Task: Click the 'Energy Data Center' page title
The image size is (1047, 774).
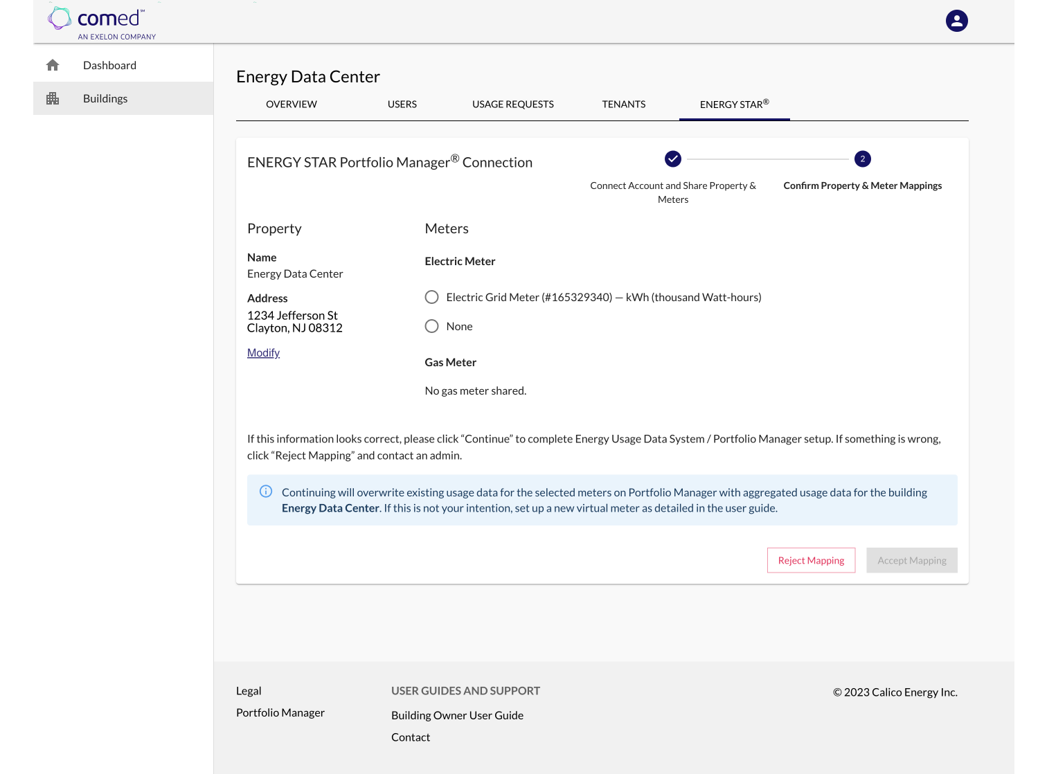Action: tap(308, 77)
